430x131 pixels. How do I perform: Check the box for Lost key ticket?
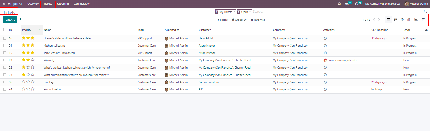[5, 82]
